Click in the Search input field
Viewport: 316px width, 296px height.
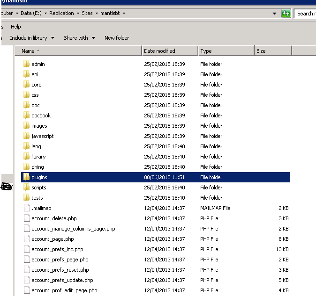(305, 14)
